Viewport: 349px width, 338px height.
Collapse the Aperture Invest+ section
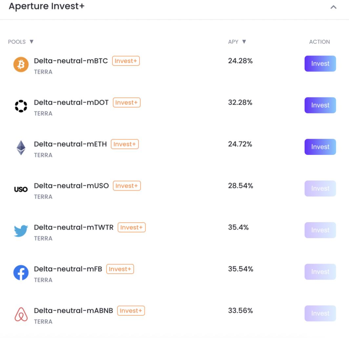click(x=334, y=7)
